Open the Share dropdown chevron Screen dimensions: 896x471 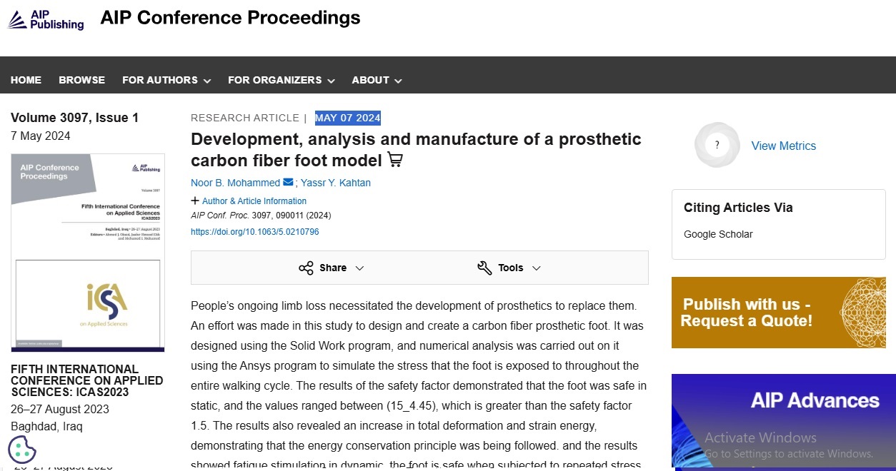pos(359,268)
